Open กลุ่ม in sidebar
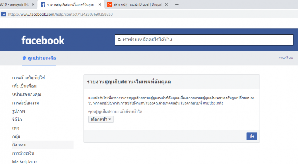This screenshot has width=298, height=164. pyautogui.click(x=16, y=136)
